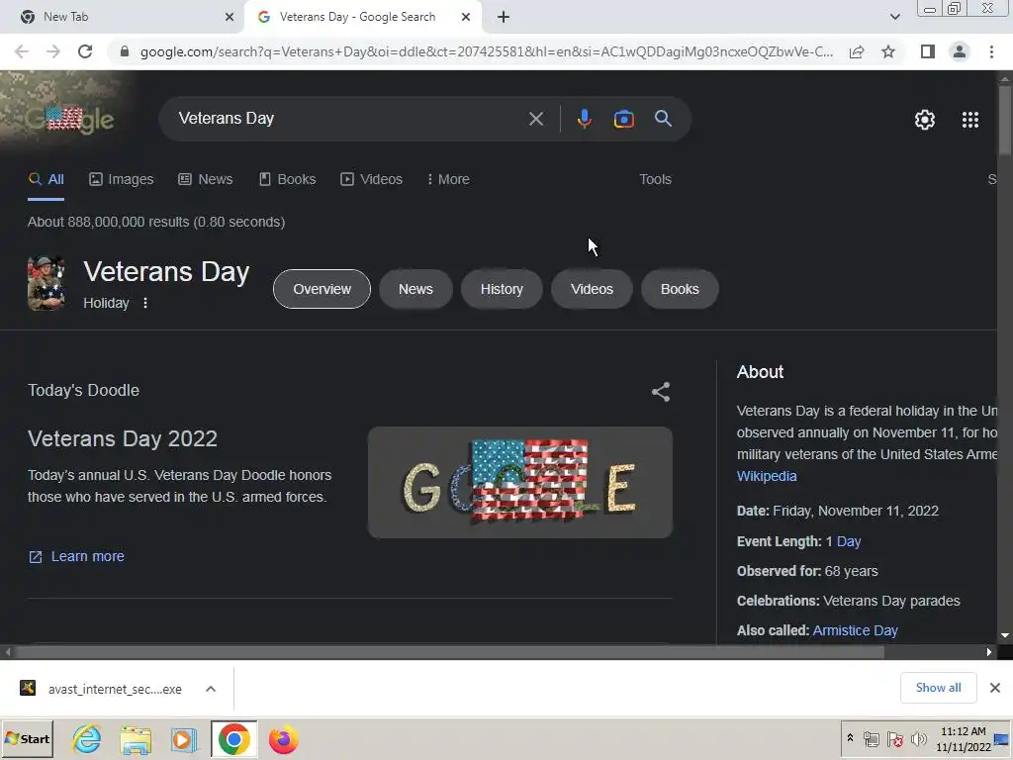Click the Veterans Day soldier thumbnail
This screenshot has width=1013, height=760.
46,284
